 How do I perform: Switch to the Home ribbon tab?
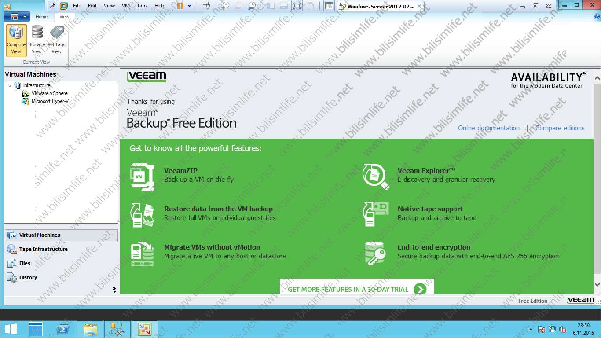(42, 17)
